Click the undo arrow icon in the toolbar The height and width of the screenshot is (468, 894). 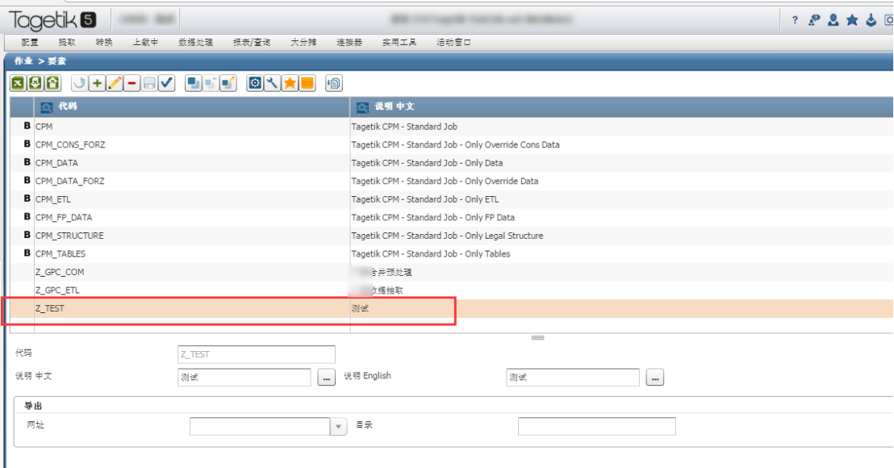click(78, 83)
